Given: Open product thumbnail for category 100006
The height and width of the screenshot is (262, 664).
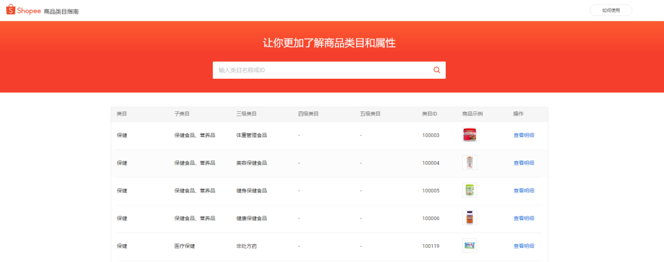Looking at the screenshot, I should [x=469, y=218].
